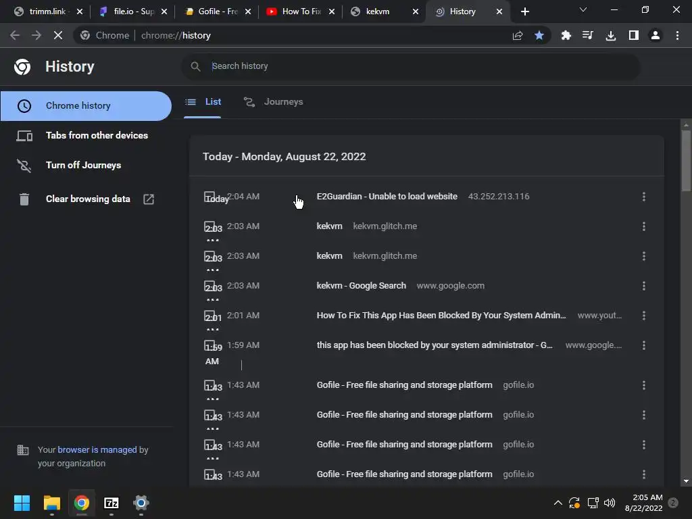Show hidden system tray icons
Image resolution: width=692 pixels, height=519 pixels.
pyautogui.click(x=558, y=503)
